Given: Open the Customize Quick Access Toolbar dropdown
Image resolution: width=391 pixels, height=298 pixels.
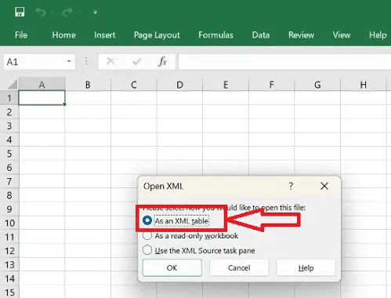Looking at the screenshot, I should click(x=96, y=13).
